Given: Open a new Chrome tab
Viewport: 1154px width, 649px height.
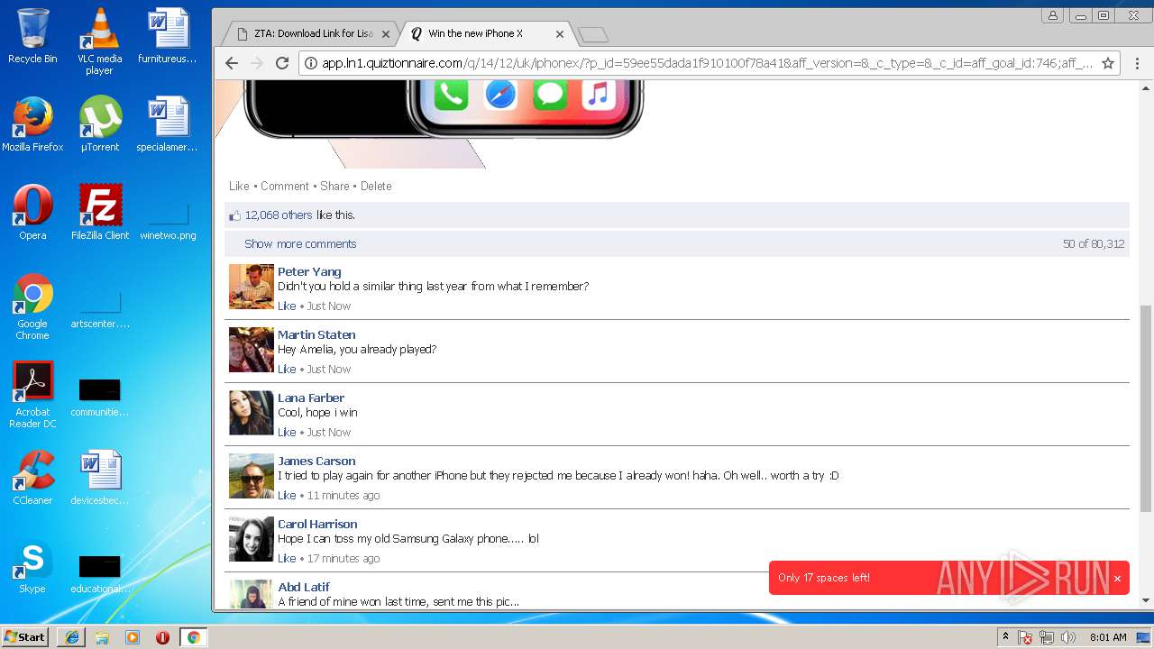Looking at the screenshot, I should pos(592,34).
